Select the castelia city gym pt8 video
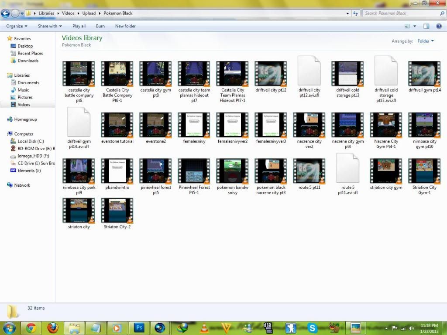This screenshot has height=335, width=447. pos(156,79)
